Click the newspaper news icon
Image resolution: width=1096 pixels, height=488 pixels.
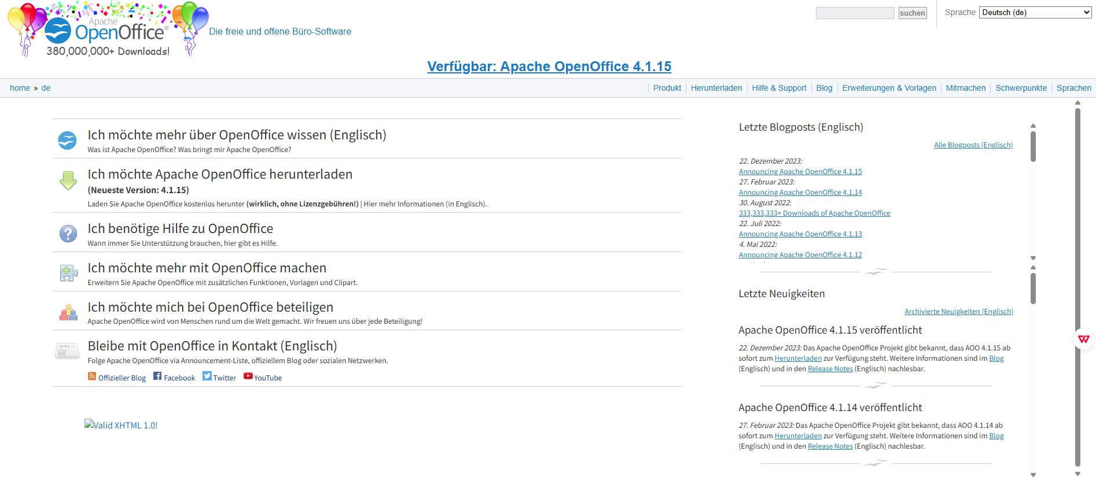point(67,351)
